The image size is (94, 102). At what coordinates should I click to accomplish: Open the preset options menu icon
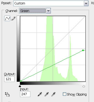[93, 3]
